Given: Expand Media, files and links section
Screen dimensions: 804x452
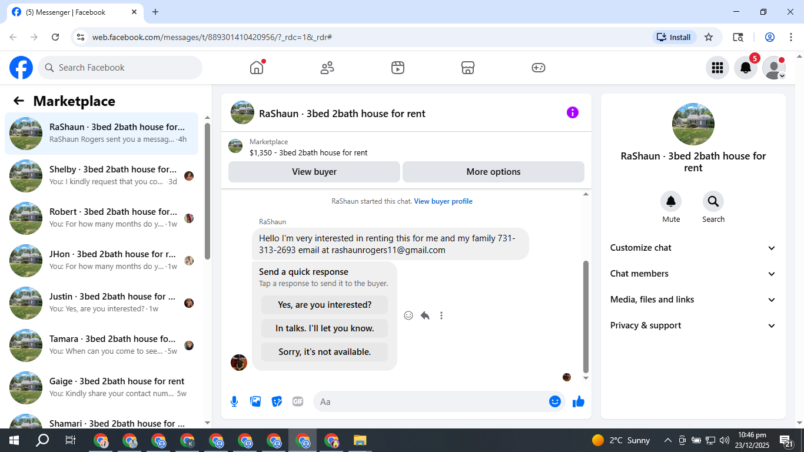Looking at the screenshot, I should [x=693, y=300].
